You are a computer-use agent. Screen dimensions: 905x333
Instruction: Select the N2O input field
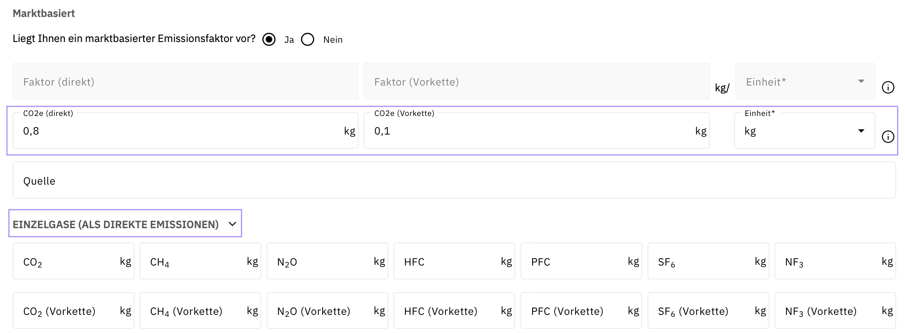tap(323, 262)
